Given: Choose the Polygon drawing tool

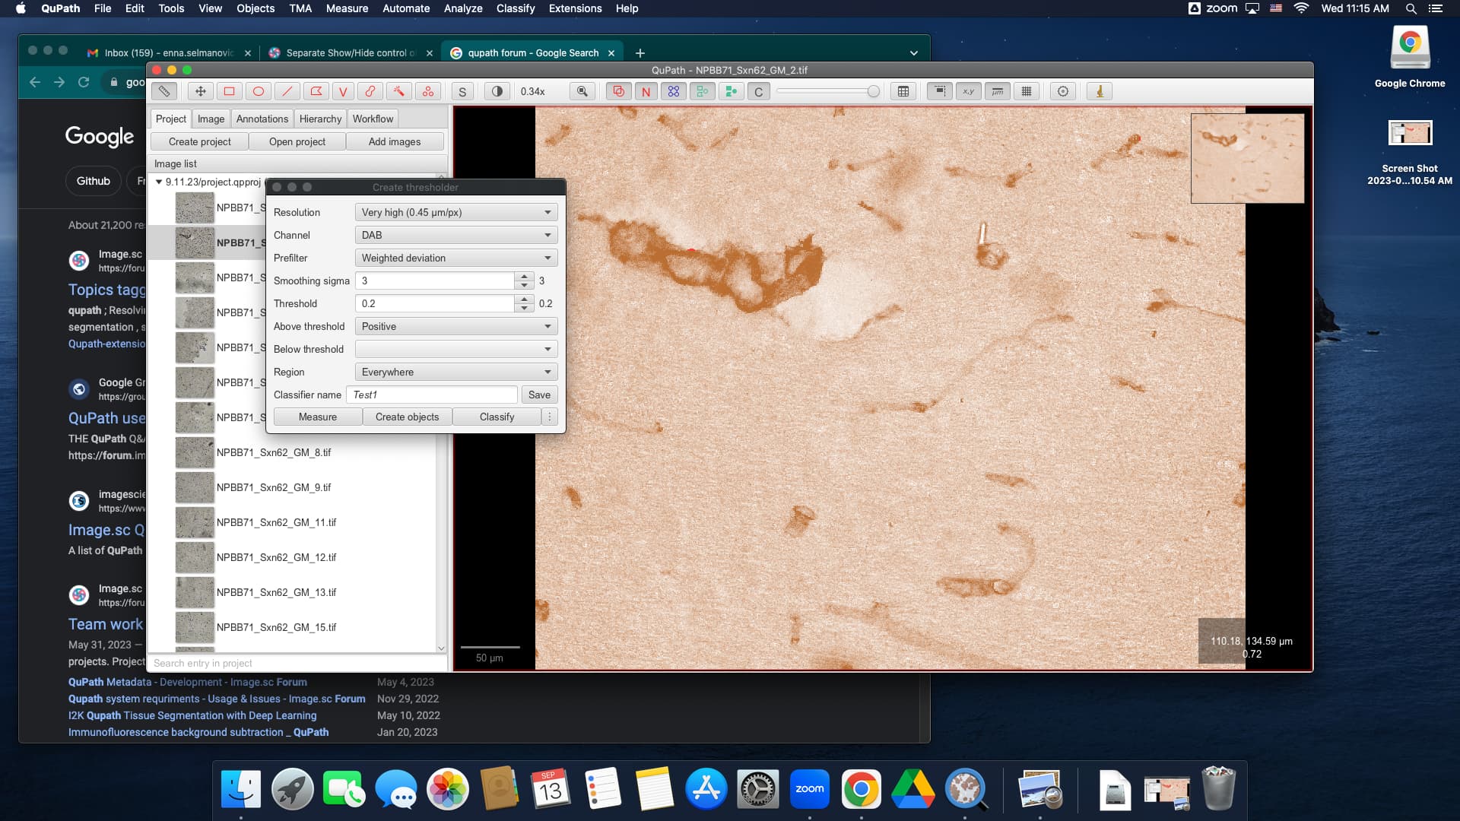Looking at the screenshot, I should click(315, 91).
